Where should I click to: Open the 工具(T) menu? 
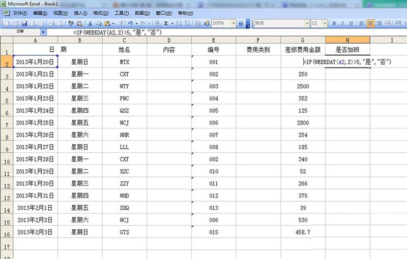tap(122, 13)
